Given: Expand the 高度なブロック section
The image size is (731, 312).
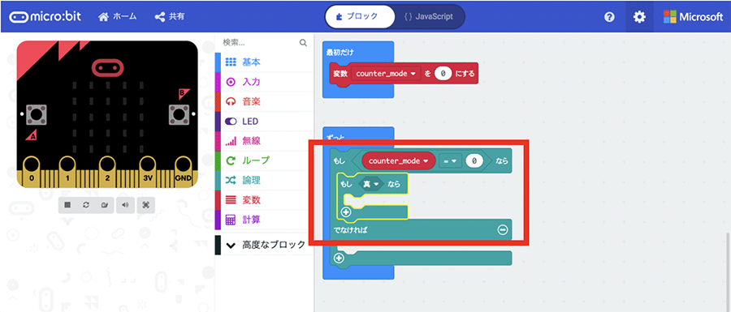Looking at the screenshot, I should tap(266, 245).
